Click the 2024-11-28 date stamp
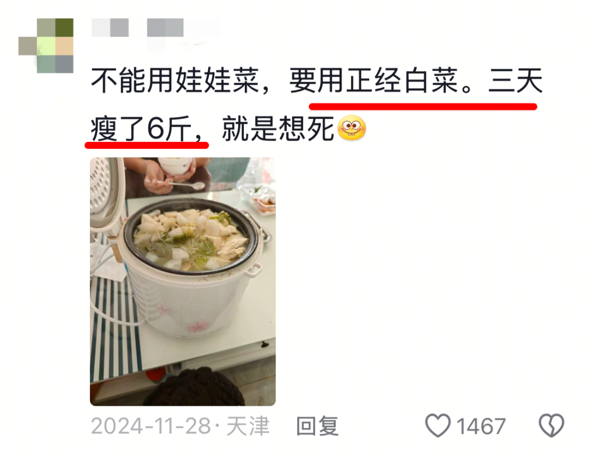The height and width of the screenshot is (456, 589). point(151,426)
